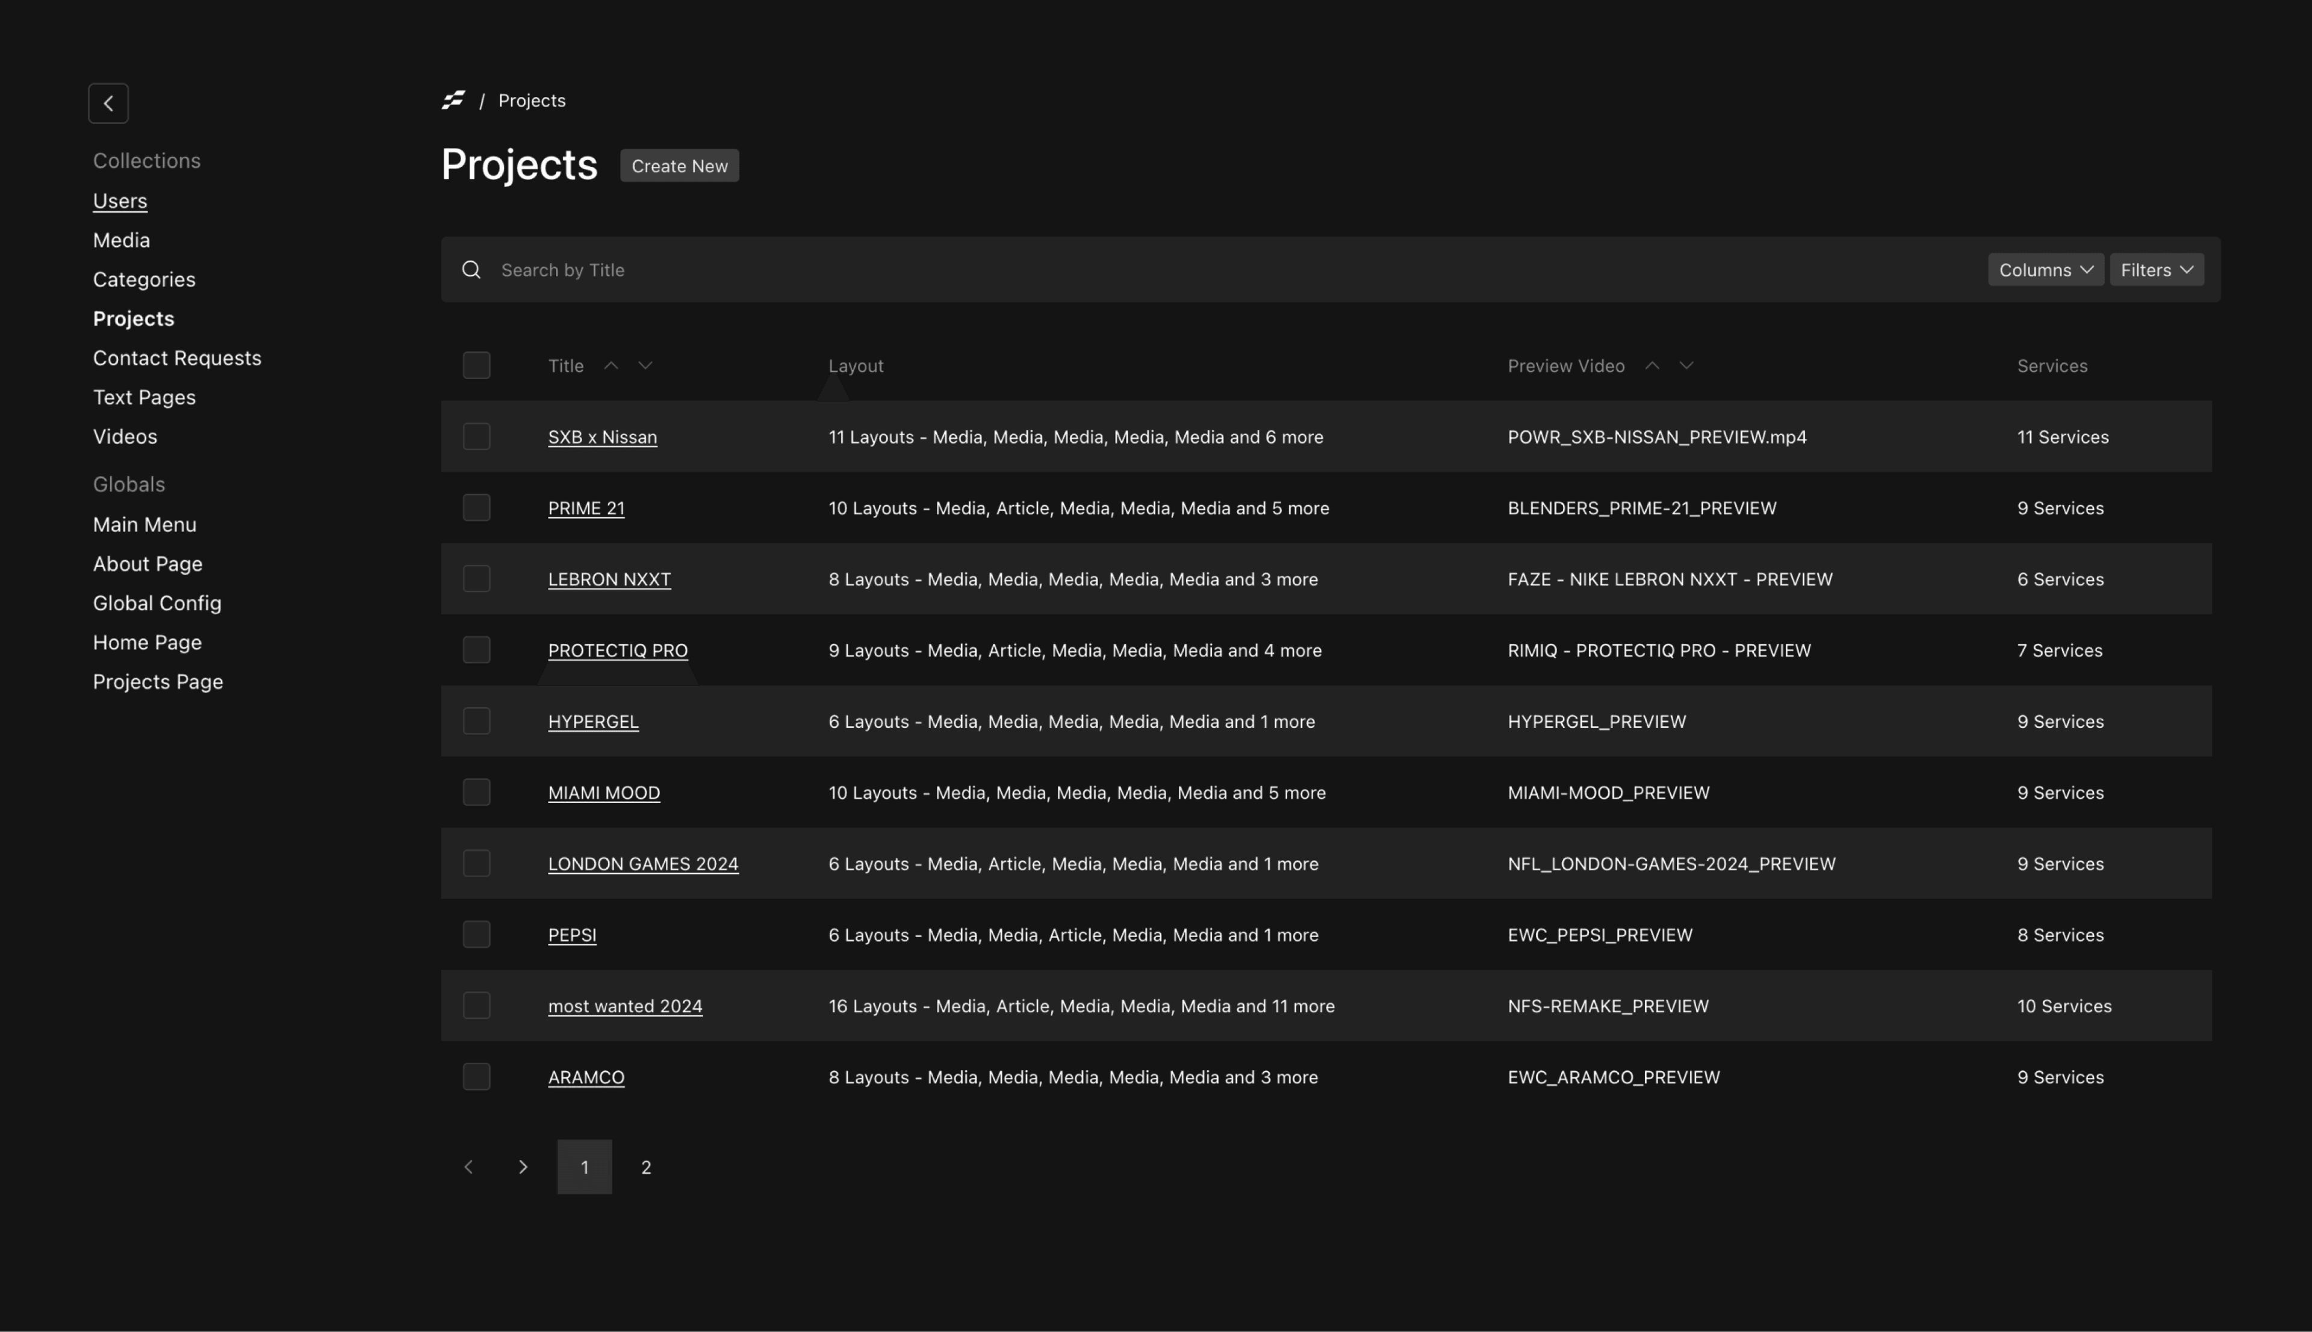Click the 16 Layouts cell text
Viewport: 2312px width, 1332px height.
tap(1081, 1006)
